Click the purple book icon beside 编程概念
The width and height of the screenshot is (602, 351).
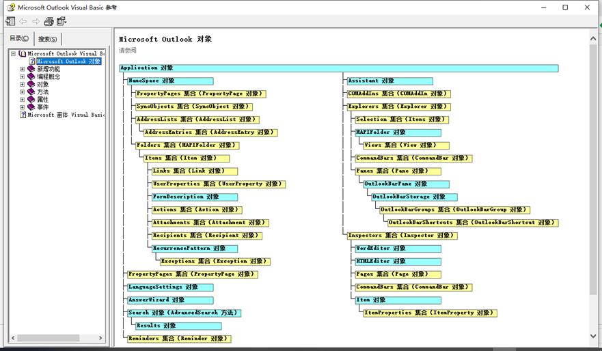click(31, 76)
